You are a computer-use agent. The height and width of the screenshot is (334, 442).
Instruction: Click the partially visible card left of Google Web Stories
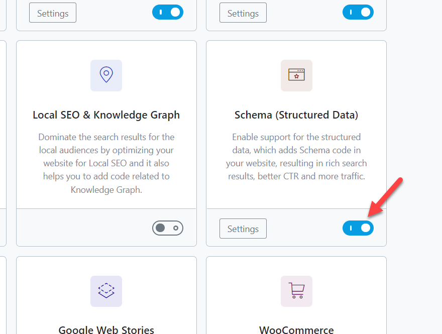pyautogui.click(x=3, y=296)
